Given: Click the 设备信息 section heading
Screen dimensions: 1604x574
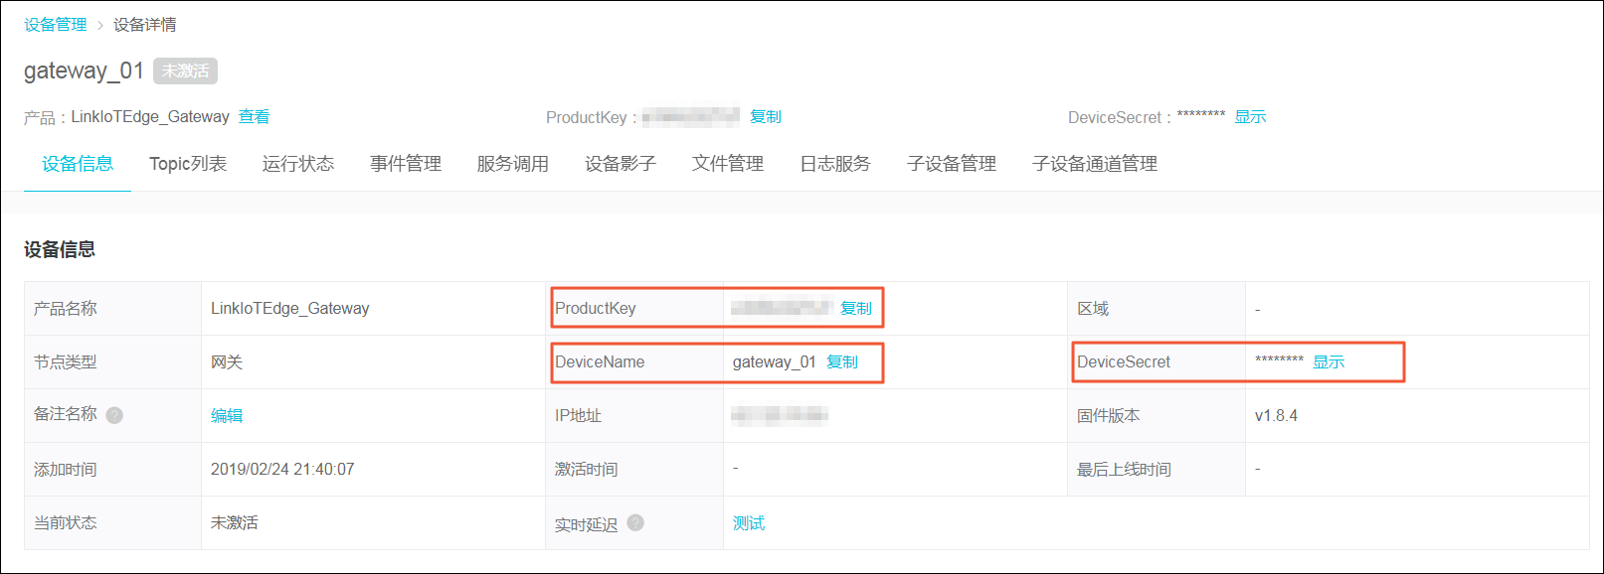Looking at the screenshot, I should pos(60,249).
